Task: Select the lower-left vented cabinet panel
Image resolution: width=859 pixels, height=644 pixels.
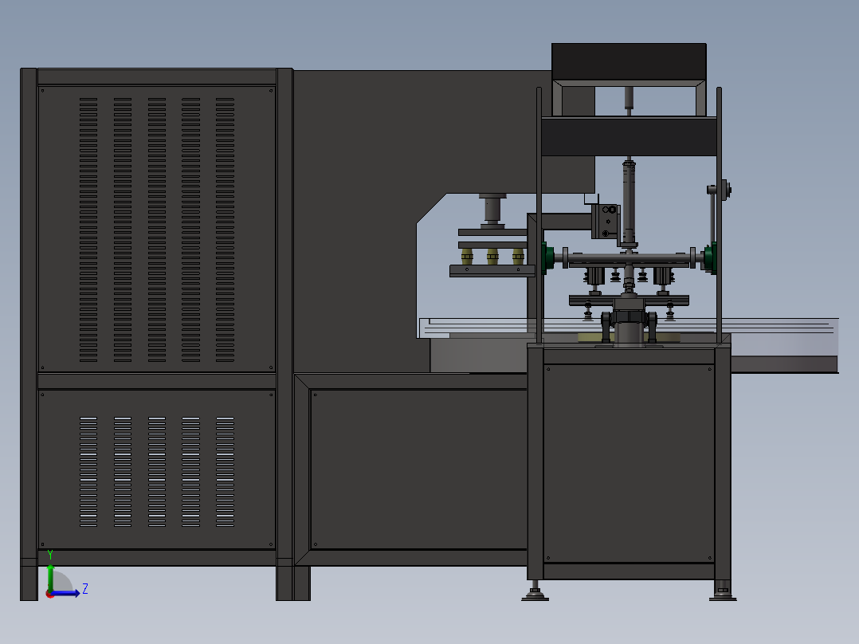Action: (157, 469)
